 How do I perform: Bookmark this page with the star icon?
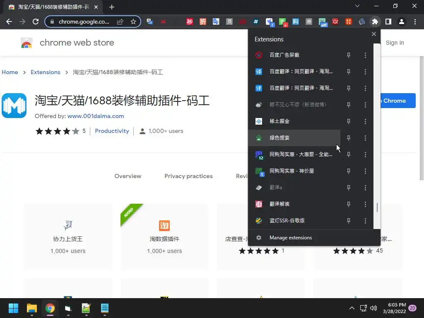point(133,22)
